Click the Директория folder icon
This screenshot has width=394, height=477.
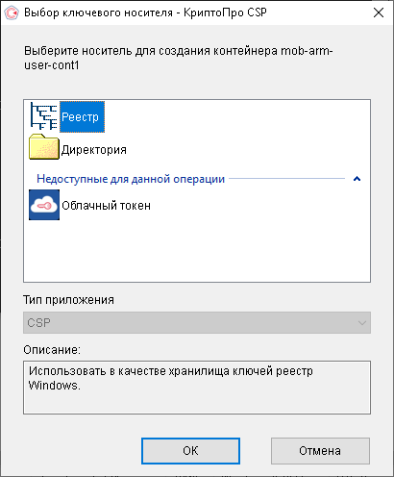pos(44,147)
